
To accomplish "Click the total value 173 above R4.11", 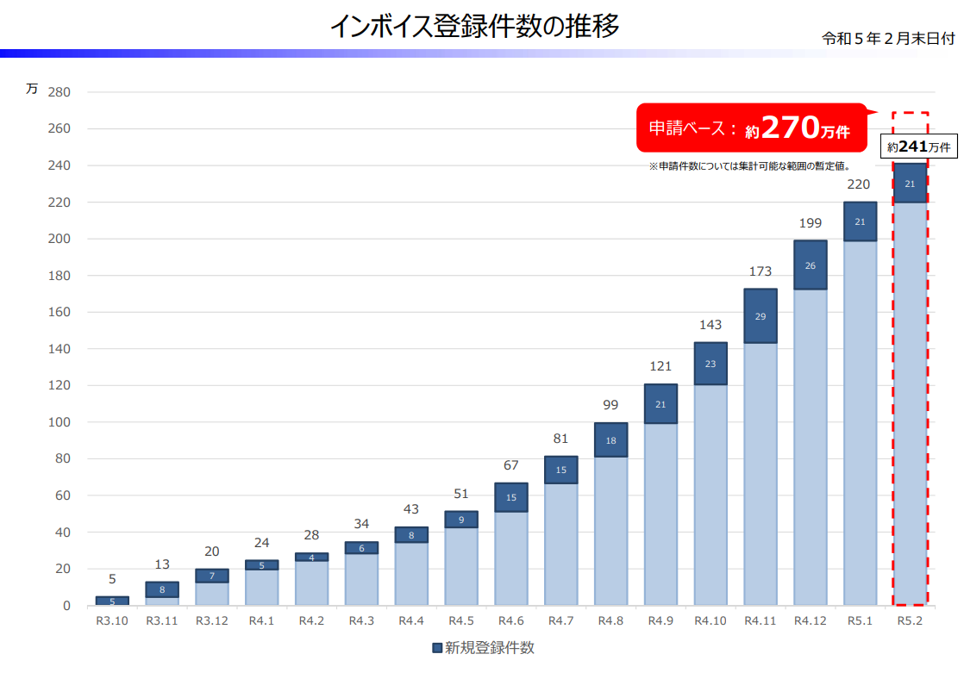I will pyautogui.click(x=760, y=271).
